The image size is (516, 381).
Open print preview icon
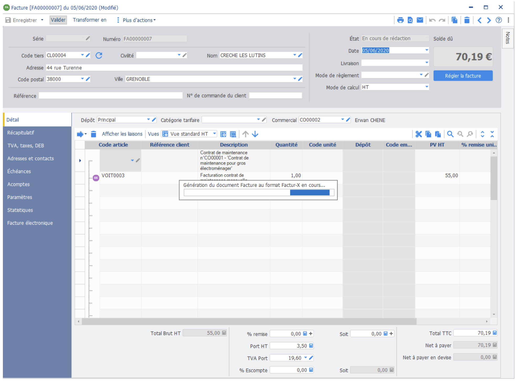(410, 20)
